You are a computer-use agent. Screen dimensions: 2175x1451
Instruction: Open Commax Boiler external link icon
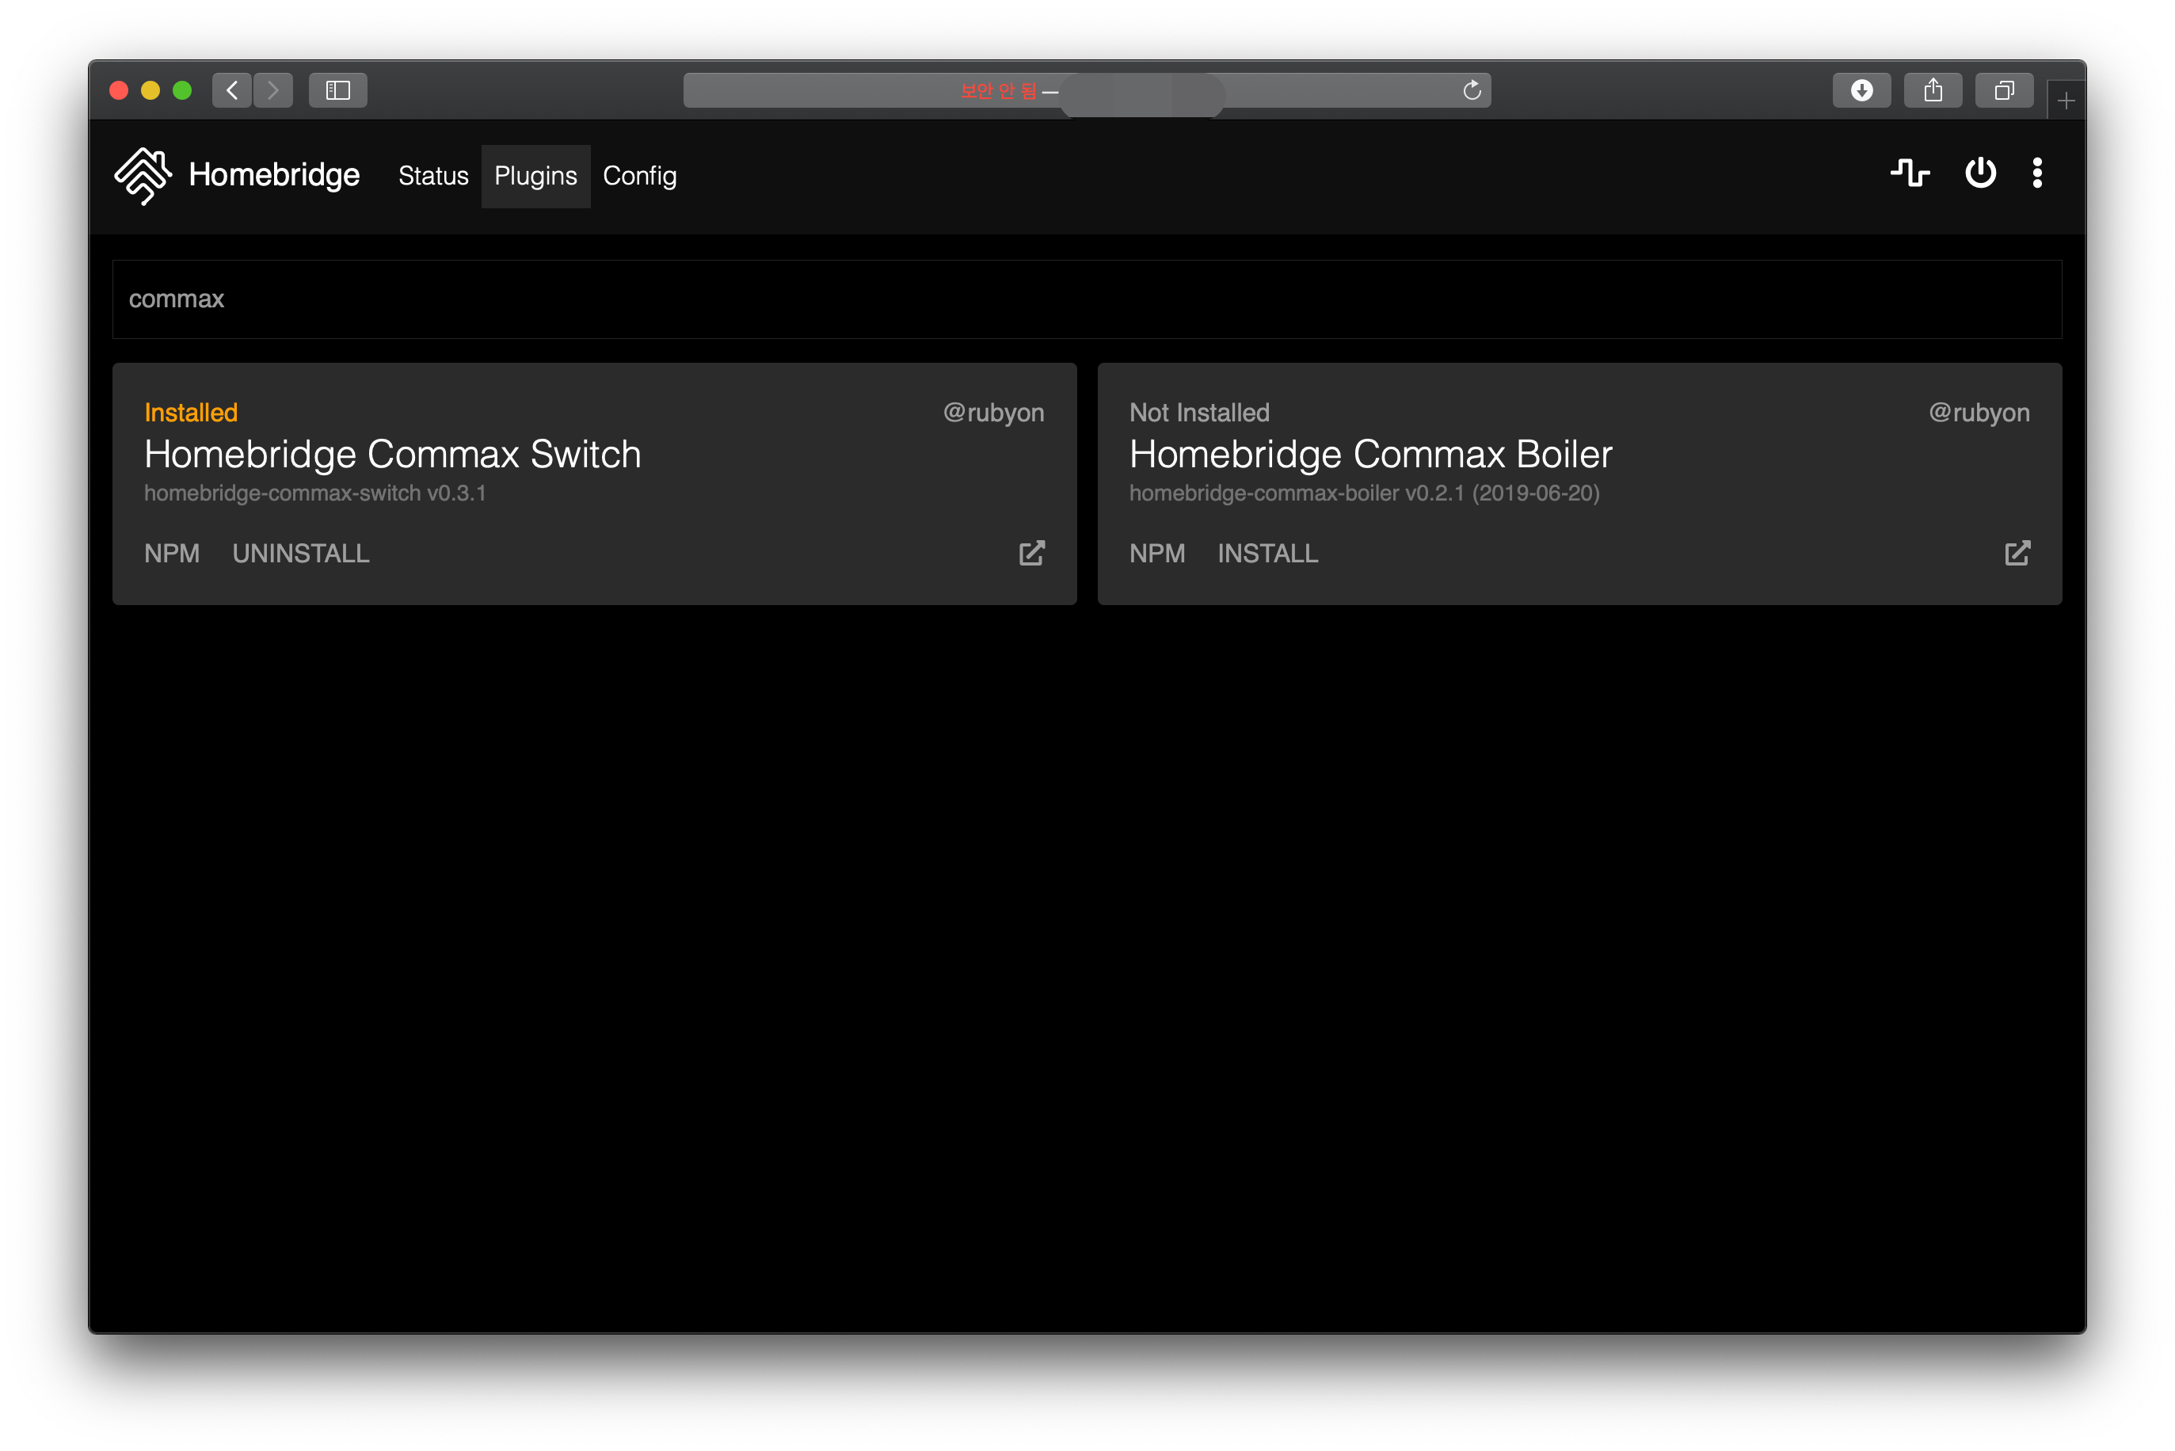coord(2017,554)
